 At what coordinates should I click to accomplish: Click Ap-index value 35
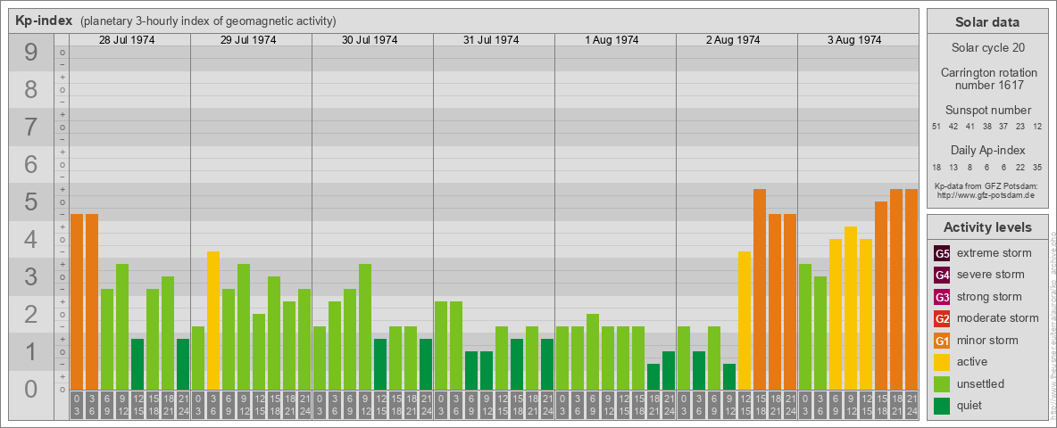coord(1037,166)
